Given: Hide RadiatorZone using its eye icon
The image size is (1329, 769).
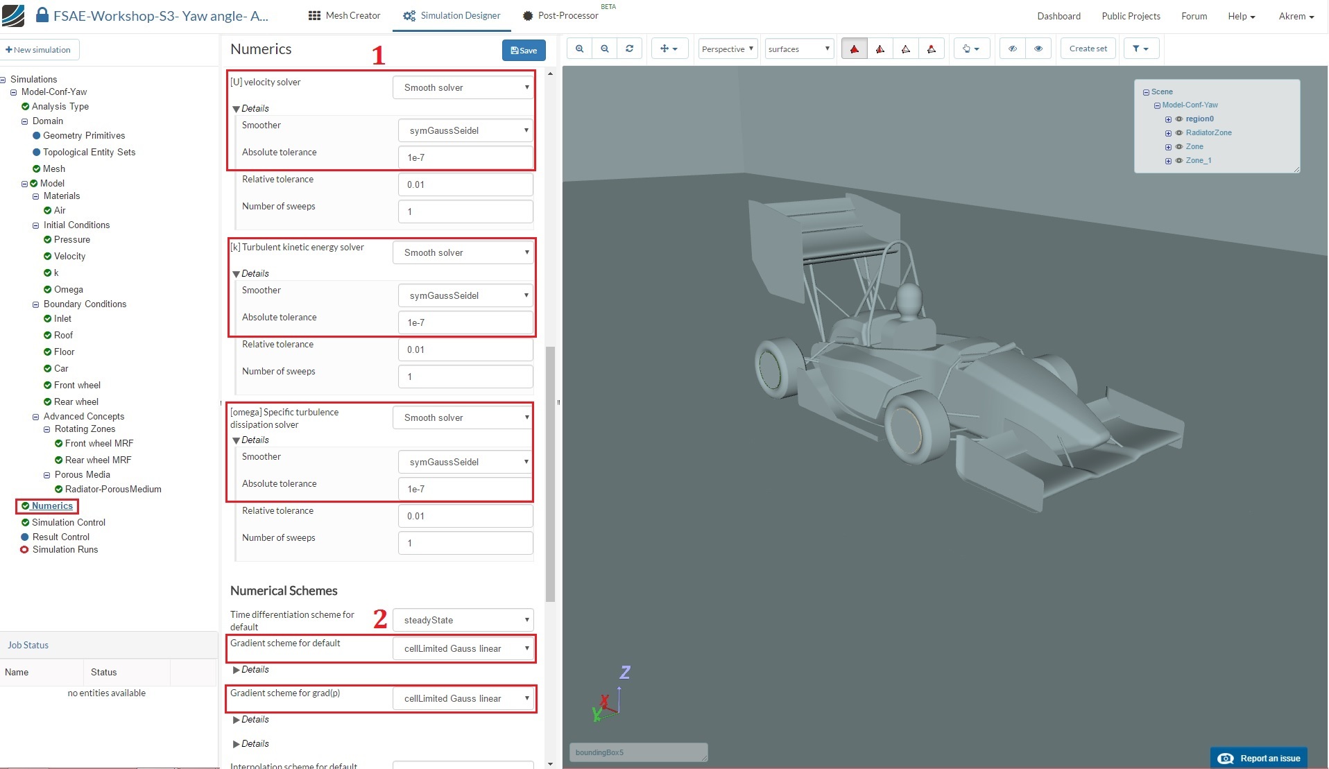Looking at the screenshot, I should point(1178,133).
